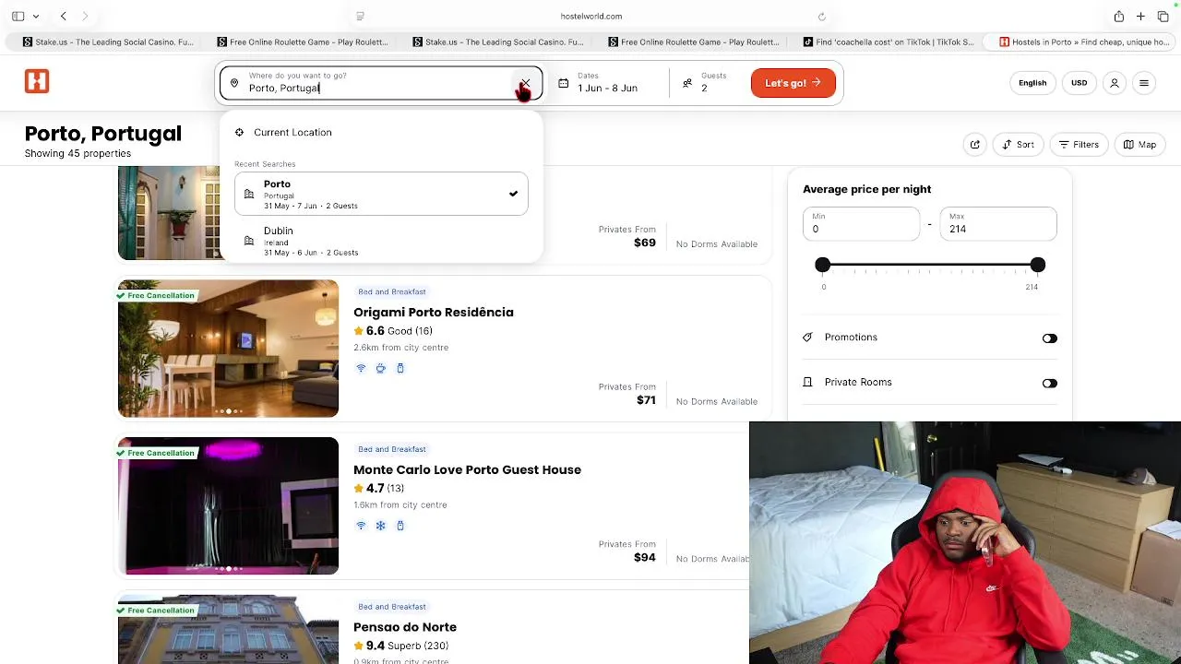This screenshot has width=1181, height=664.
Task: Click the Hostelworld logo
Action: (x=37, y=82)
